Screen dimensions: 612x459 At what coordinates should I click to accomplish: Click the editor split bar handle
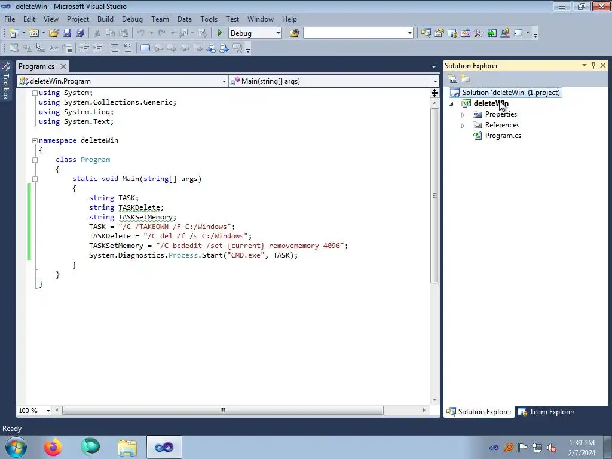click(x=434, y=93)
